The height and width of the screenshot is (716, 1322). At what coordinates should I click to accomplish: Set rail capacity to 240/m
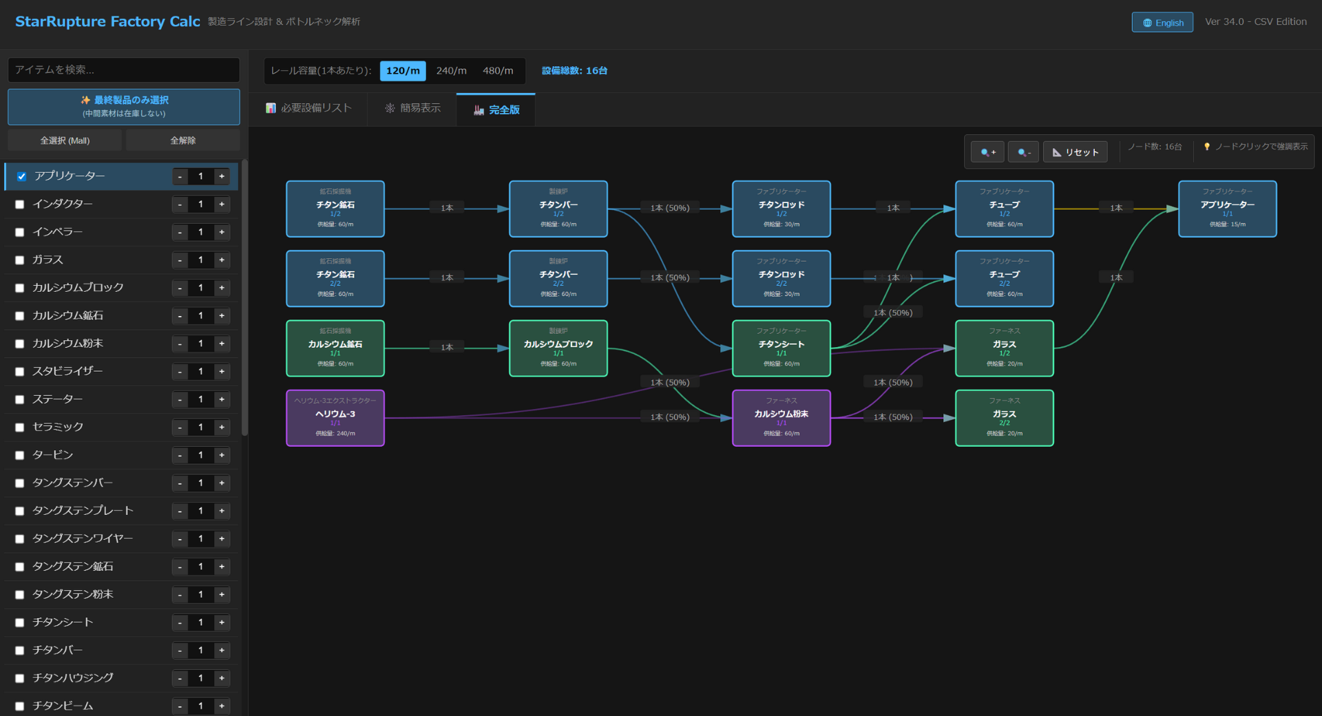(x=451, y=71)
